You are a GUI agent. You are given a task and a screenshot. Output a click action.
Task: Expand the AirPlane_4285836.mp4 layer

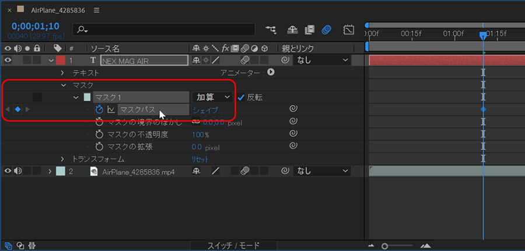[x=50, y=171]
